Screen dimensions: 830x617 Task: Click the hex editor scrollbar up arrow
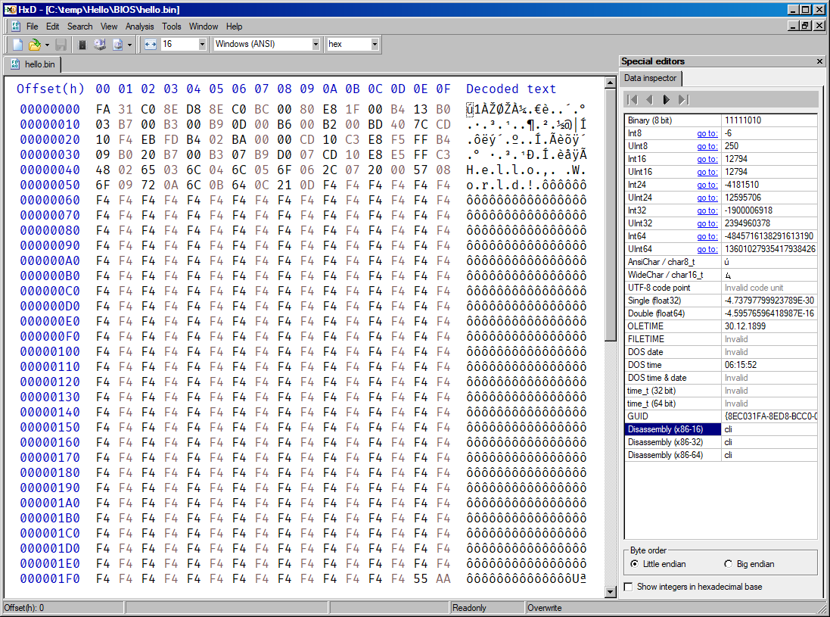tap(611, 82)
